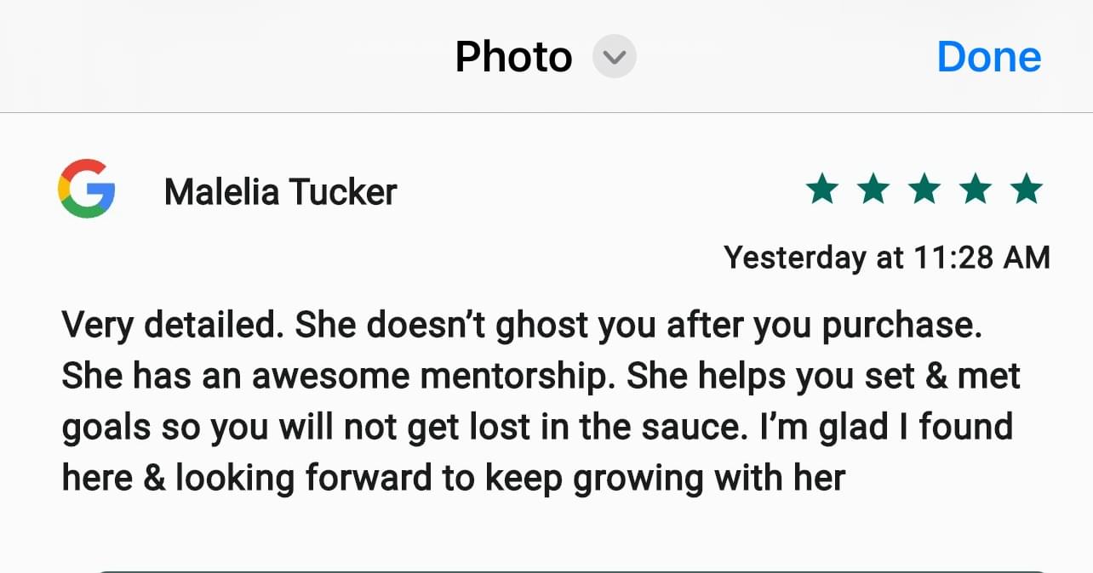Select the fifth green rating star
1093x573 pixels.
(x=1027, y=189)
